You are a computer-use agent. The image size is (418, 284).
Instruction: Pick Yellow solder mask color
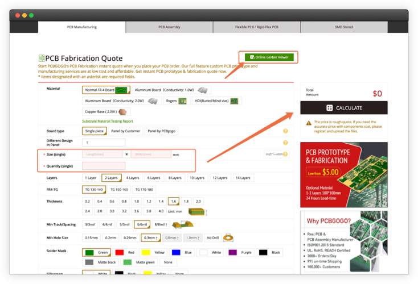153,252
